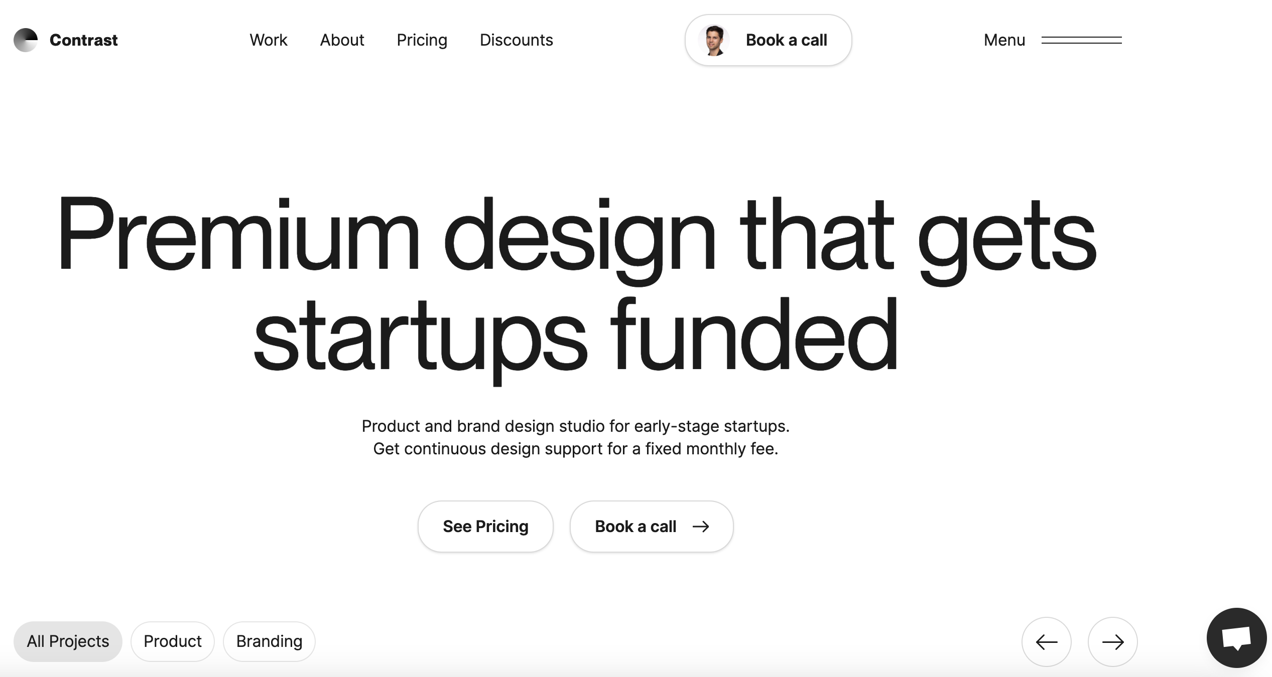Viewport: 1272px width, 677px height.
Task: Click the See Pricing button
Action: coord(485,526)
